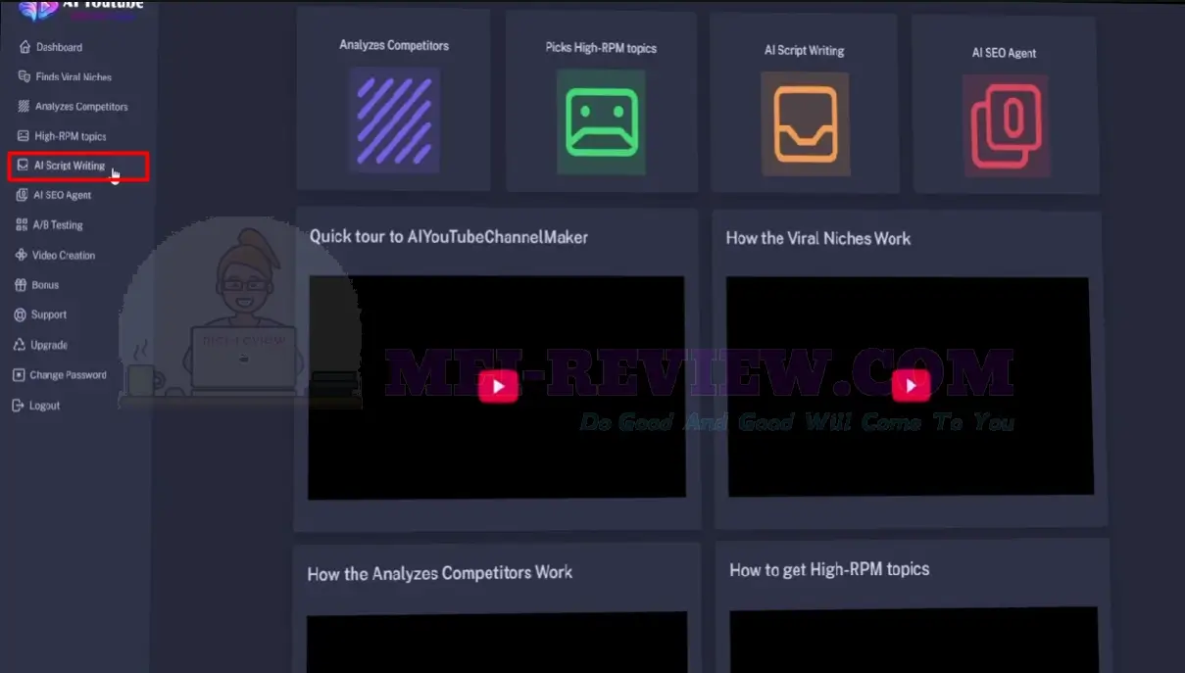Viewport: 1185px width, 673px height.
Task: Click Change Password in sidebar
Action: 68,375
